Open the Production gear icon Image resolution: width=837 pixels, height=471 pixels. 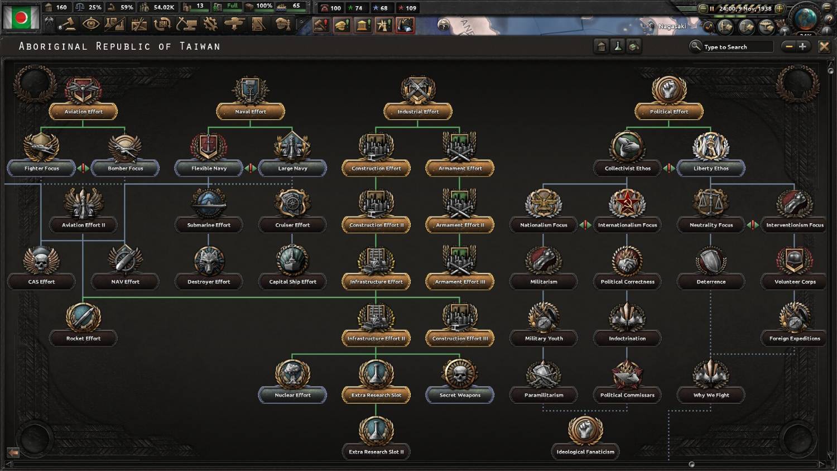coord(210,24)
